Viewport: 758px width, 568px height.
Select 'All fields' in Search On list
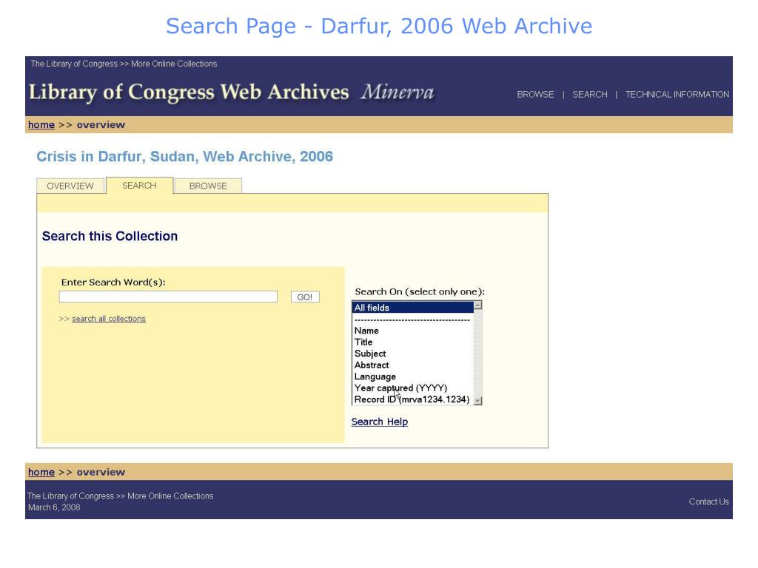(413, 308)
